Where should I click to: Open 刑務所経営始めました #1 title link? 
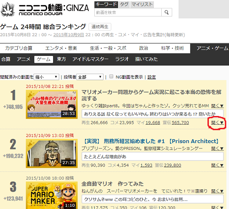tap(151, 141)
